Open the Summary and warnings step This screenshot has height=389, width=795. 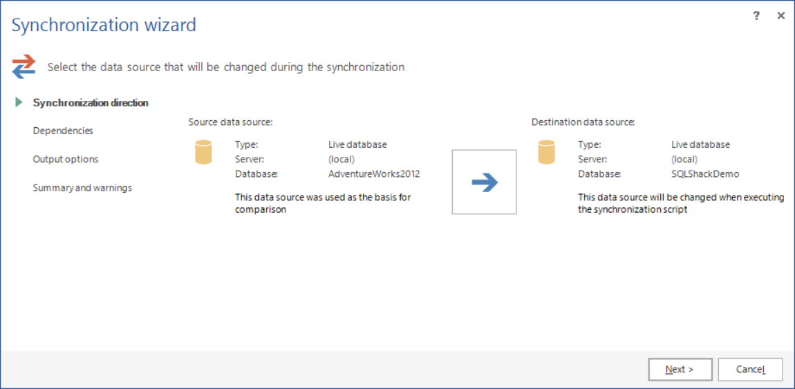82,187
